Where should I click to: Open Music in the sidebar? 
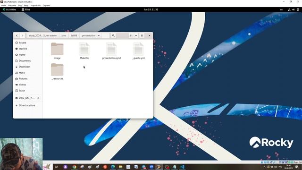(28, 73)
